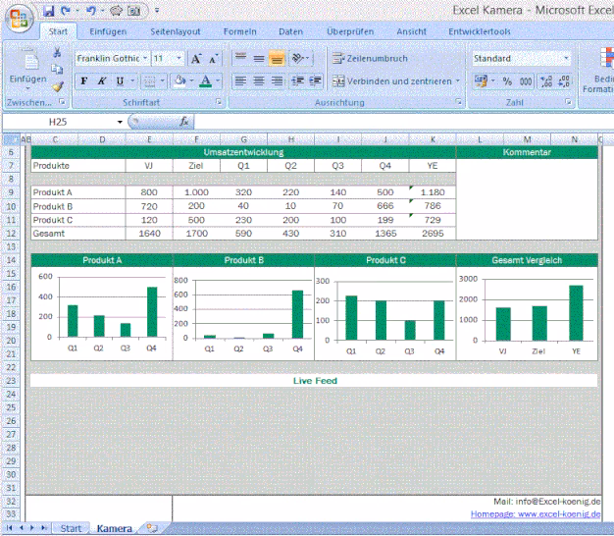Center text horizontally

(259, 81)
